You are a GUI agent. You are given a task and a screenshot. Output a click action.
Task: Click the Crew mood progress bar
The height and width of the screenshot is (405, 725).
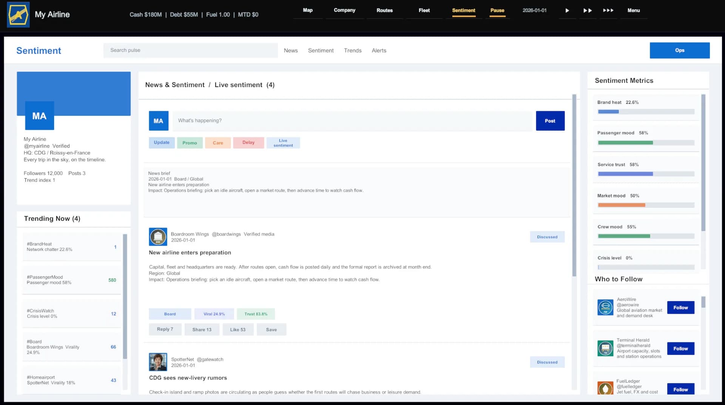(x=646, y=236)
